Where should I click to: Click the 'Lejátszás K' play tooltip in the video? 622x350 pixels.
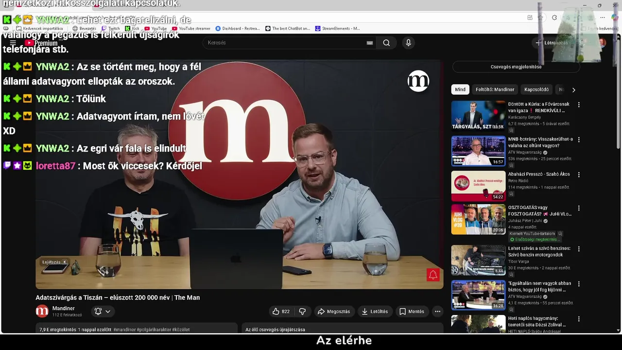pos(54,262)
